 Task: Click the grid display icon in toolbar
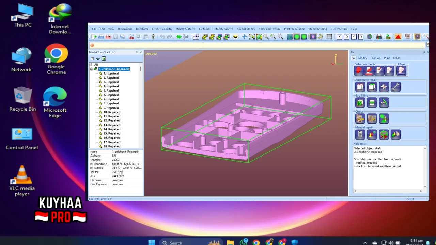coord(329,37)
